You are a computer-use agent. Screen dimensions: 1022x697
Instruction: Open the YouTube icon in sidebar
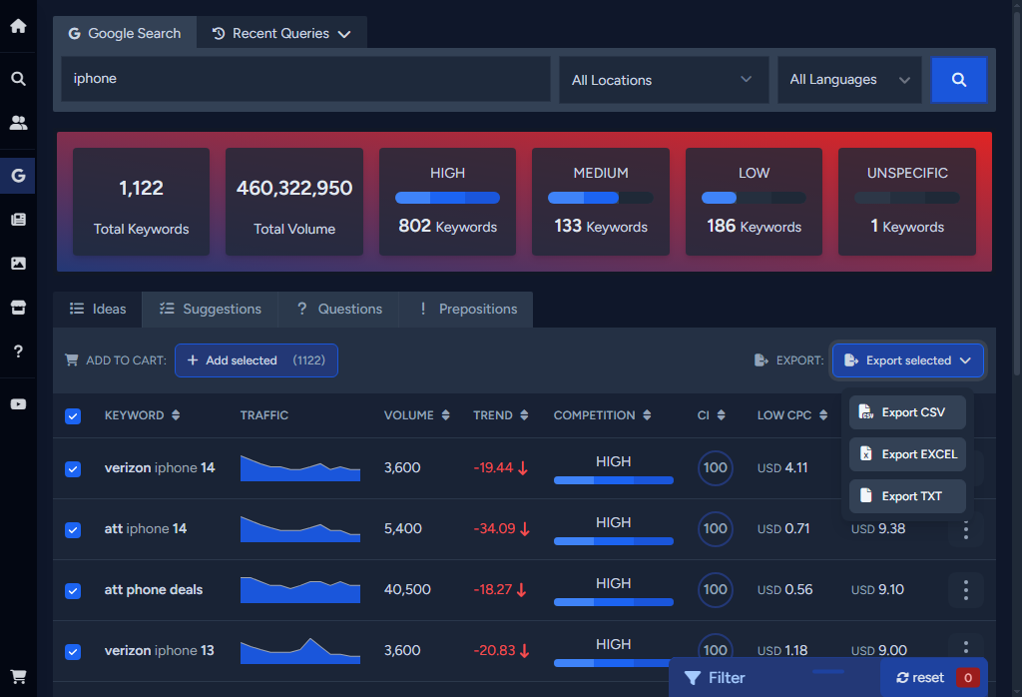click(x=18, y=404)
